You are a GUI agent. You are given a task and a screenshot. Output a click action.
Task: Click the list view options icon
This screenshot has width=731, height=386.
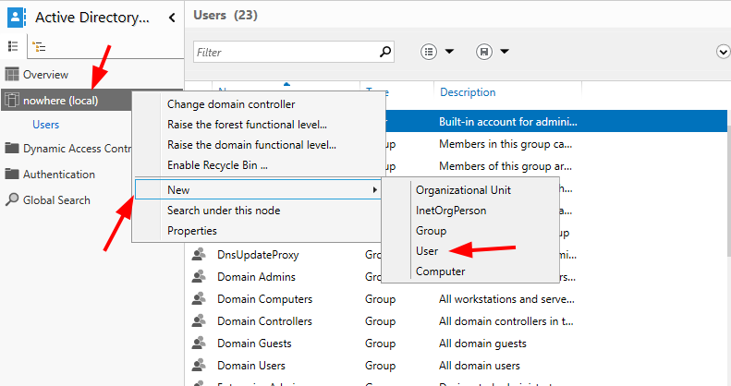429,51
